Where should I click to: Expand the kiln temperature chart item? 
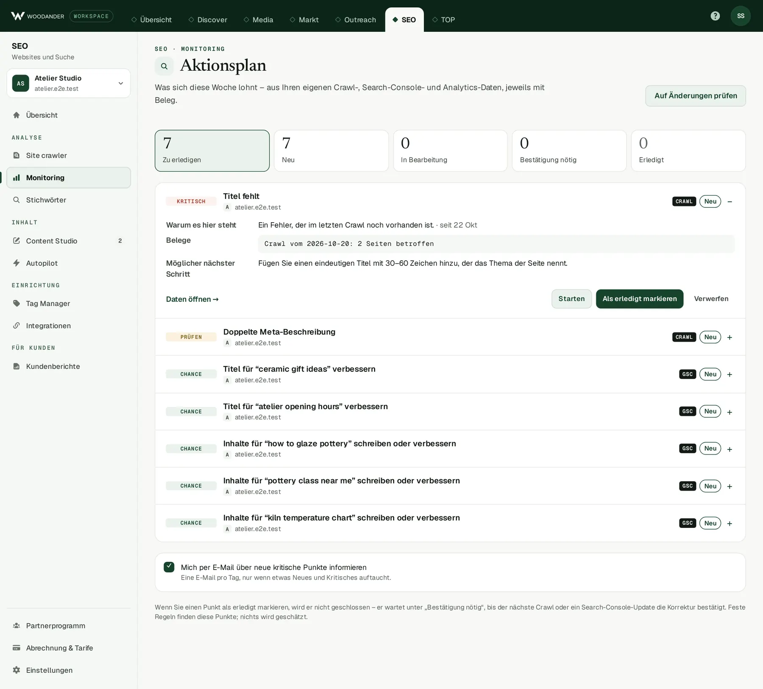(730, 524)
